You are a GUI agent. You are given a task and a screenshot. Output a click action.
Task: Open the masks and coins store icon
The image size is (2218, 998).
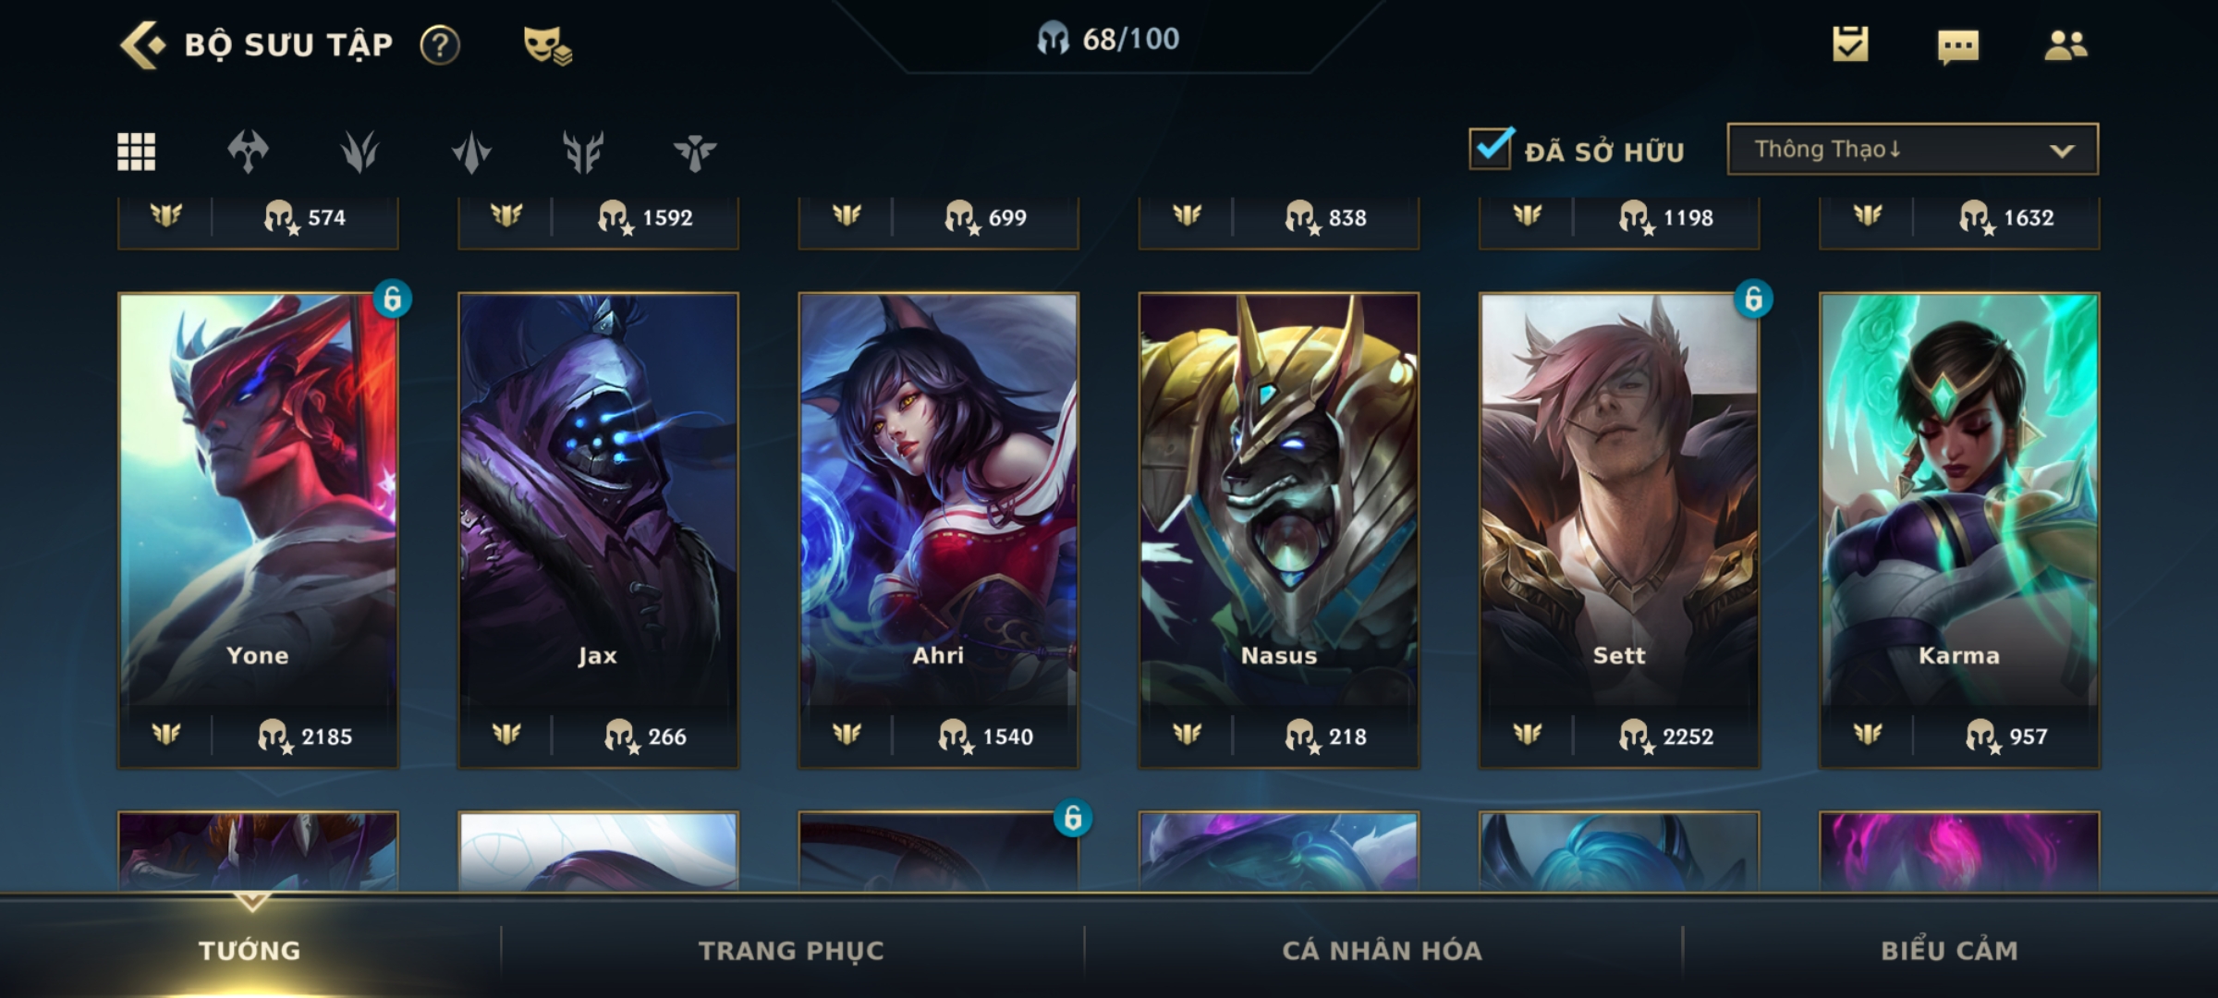547,44
